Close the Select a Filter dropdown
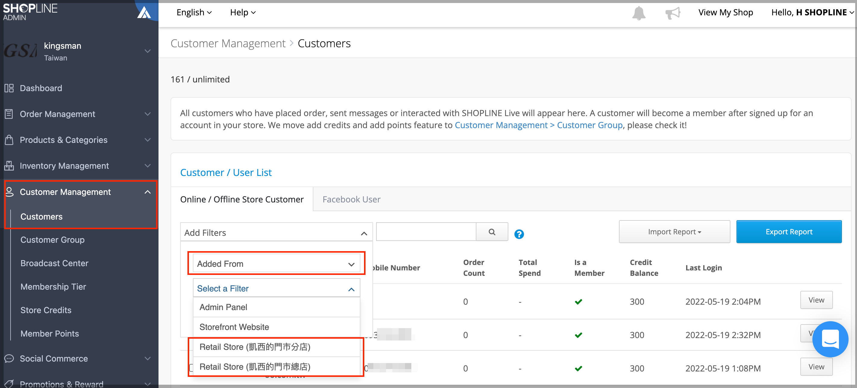Screen dimensions: 857x388 pyautogui.click(x=276, y=288)
